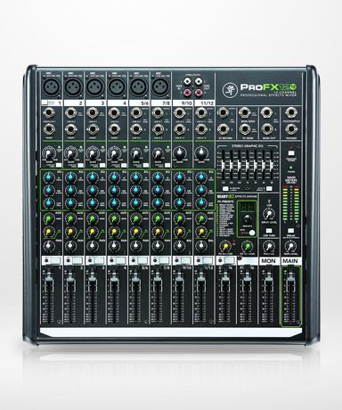The image size is (342, 410).
Task: Toggle the USB Thru switch
Action: [x=269, y=231]
